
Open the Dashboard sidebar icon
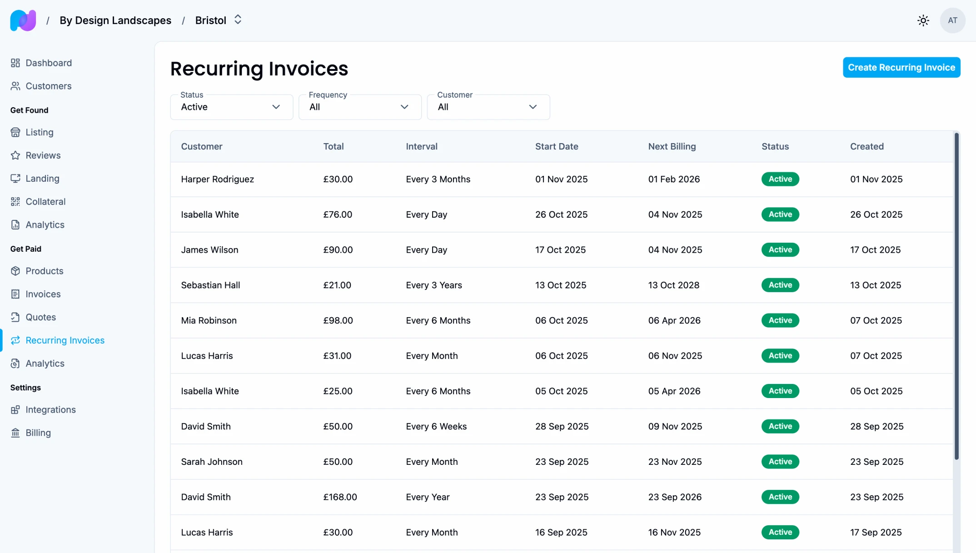(15, 63)
